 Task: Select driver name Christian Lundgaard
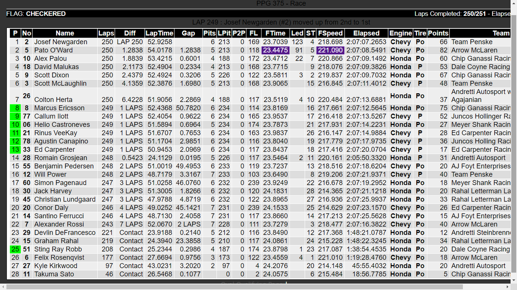(65, 199)
